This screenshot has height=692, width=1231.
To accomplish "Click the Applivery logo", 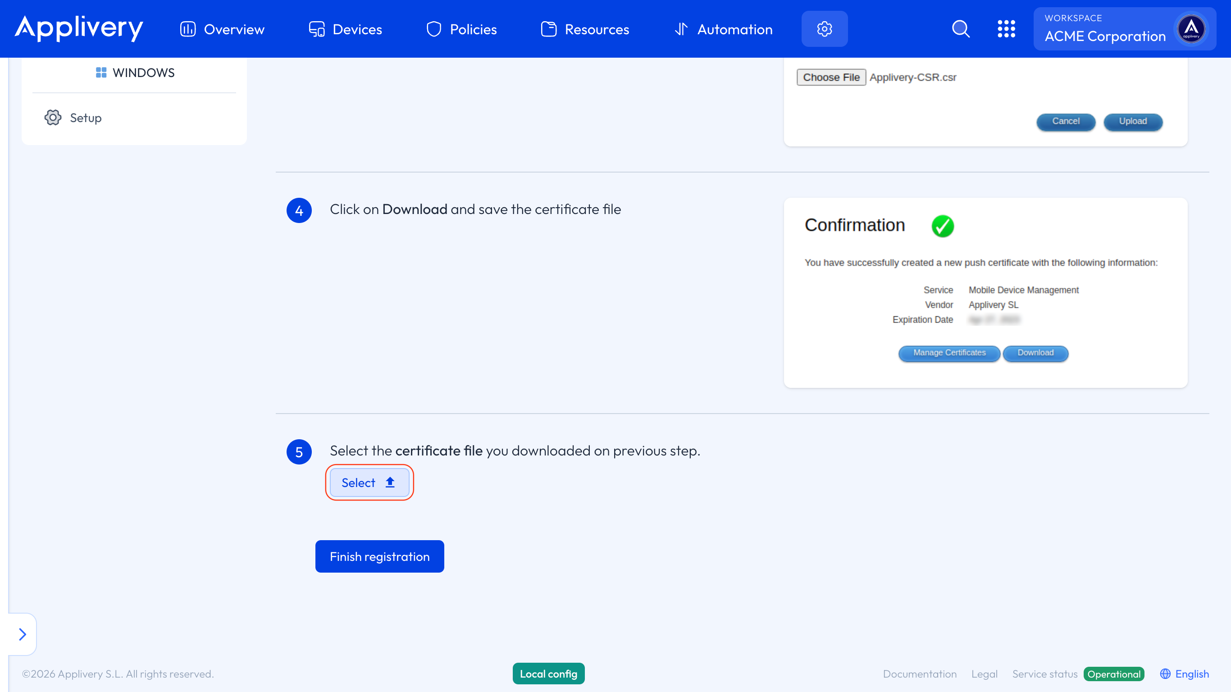I will coord(79,29).
